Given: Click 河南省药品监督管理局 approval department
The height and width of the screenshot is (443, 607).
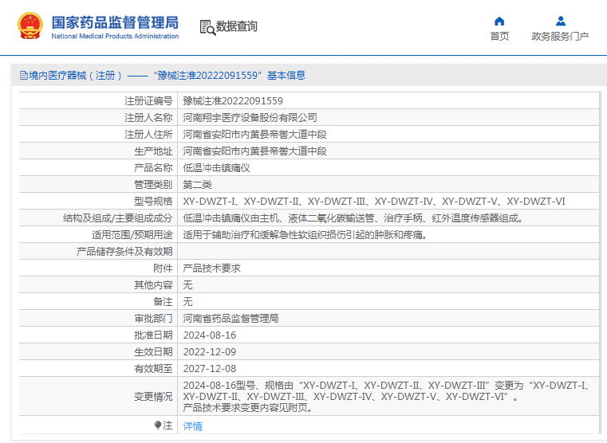Looking at the screenshot, I should point(231,319).
